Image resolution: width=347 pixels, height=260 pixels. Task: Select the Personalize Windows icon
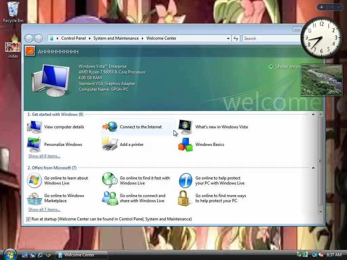tap(34, 144)
